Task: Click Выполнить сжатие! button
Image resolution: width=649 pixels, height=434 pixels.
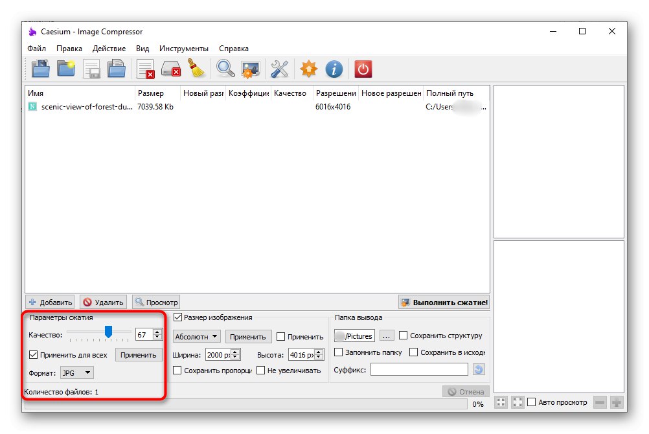Action: tap(444, 303)
